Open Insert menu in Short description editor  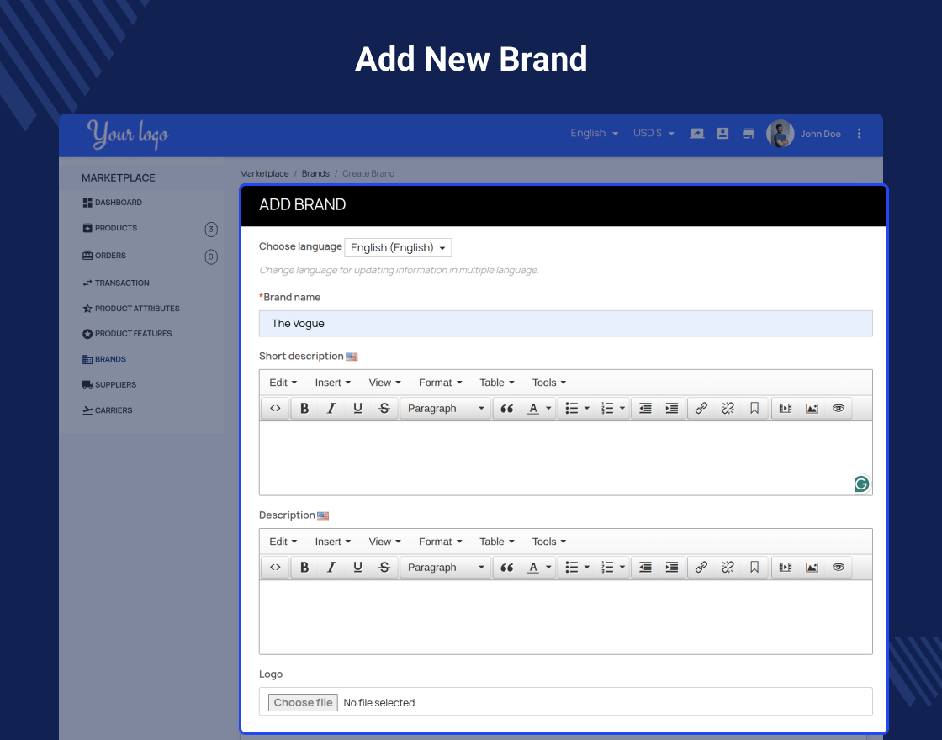point(333,383)
